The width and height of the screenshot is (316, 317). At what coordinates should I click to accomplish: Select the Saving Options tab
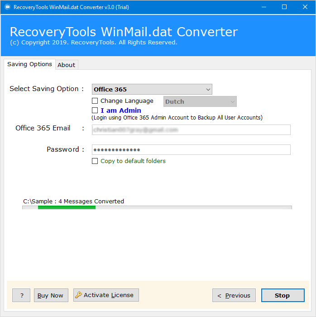29,64
